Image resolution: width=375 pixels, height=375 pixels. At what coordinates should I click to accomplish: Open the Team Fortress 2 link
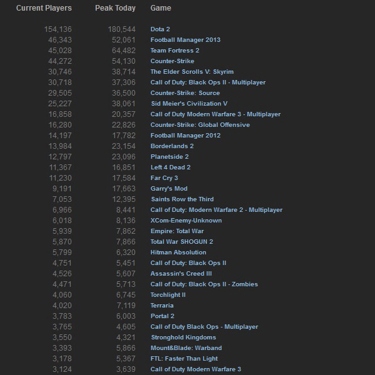174,51
